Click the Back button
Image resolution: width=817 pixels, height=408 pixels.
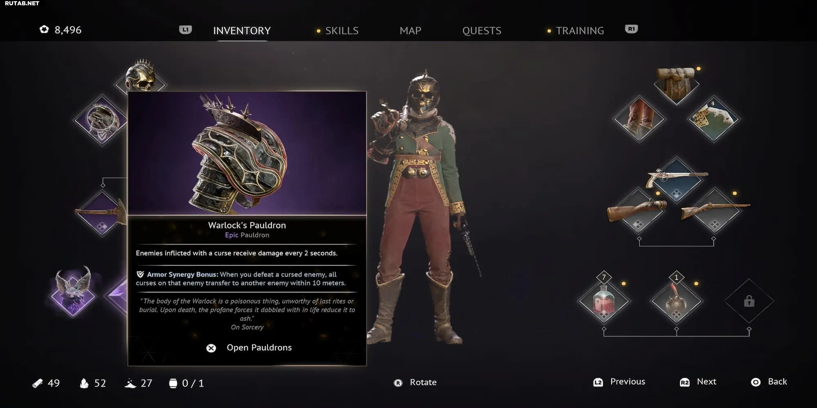(x=769, y=382)
